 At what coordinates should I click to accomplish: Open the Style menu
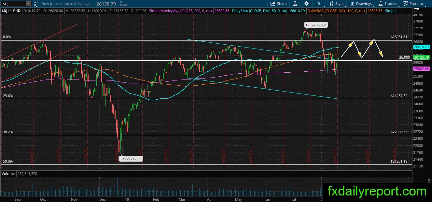(x=336, y=4)
